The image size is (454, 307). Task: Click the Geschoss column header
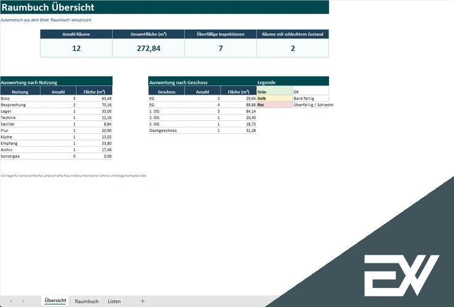(x=167, y=91)
